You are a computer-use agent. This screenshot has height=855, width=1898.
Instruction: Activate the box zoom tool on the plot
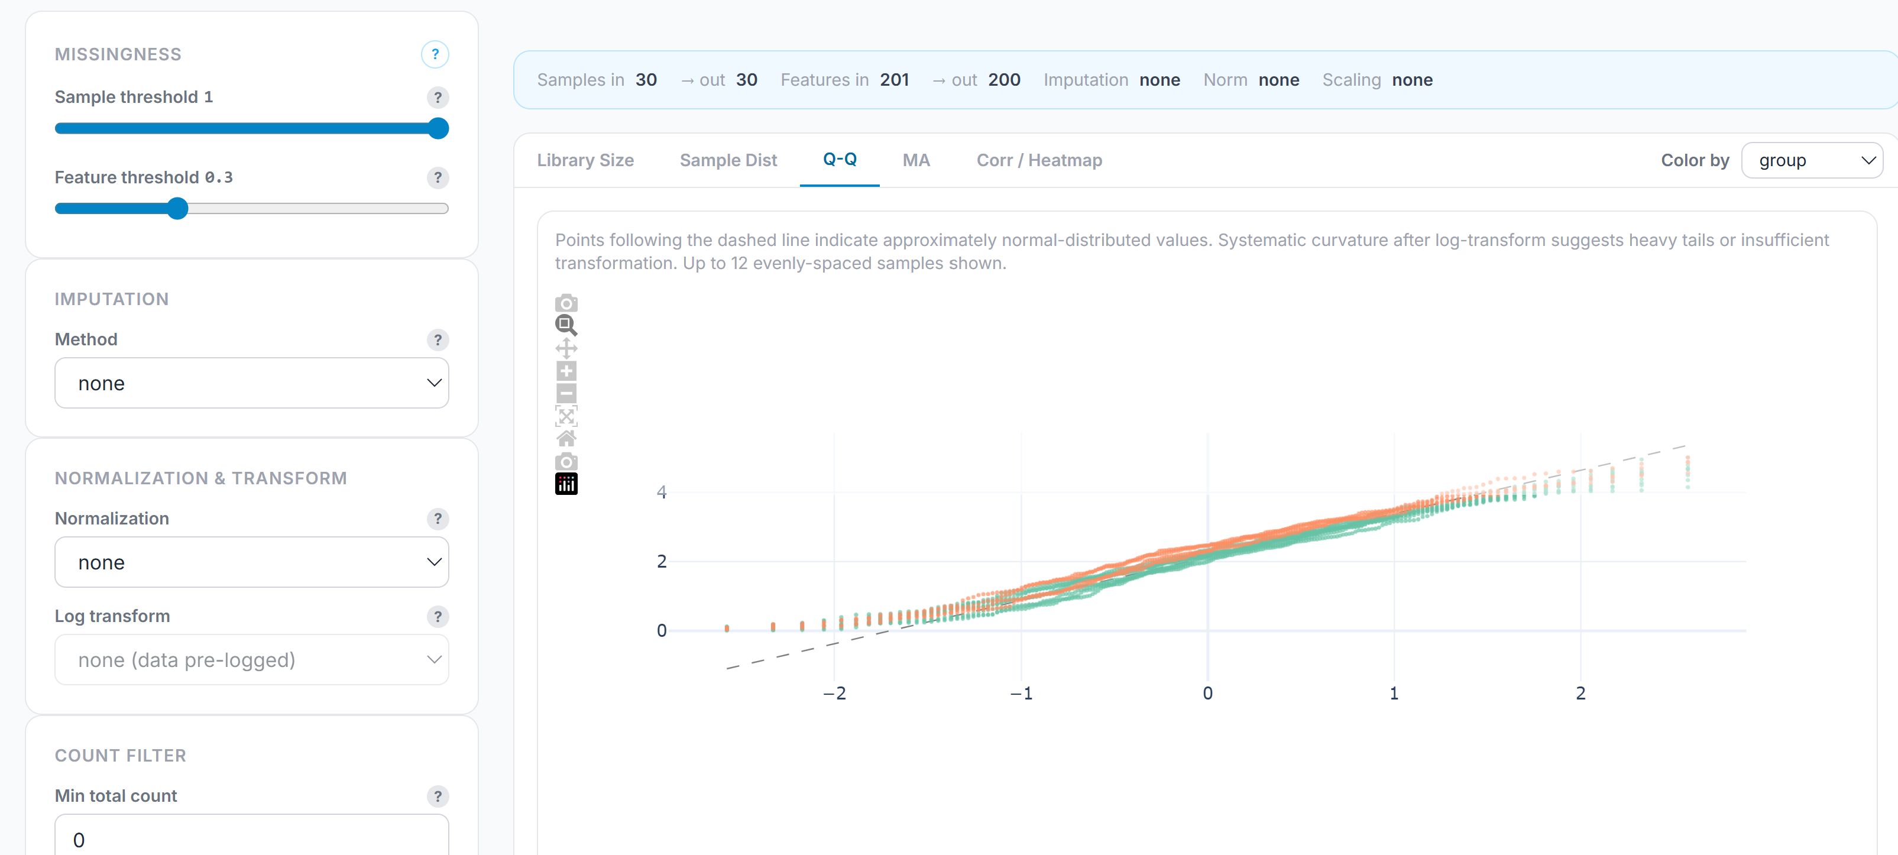click(x=566, y=325)
